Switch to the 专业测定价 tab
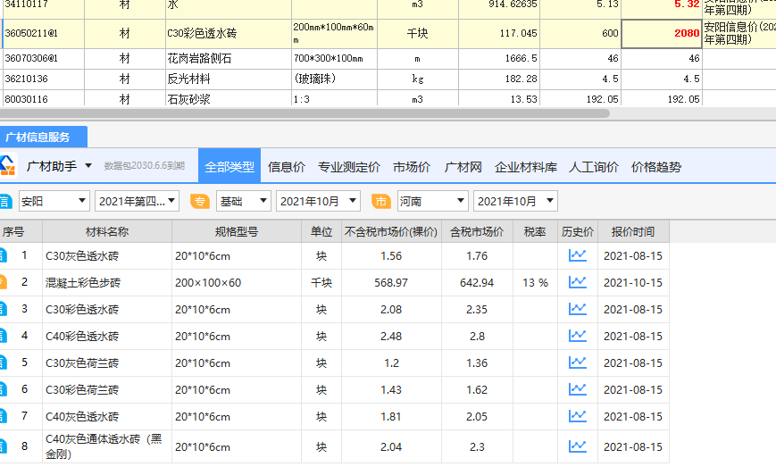This screenshot has height=475, width=776. click(x=349, y=167)
